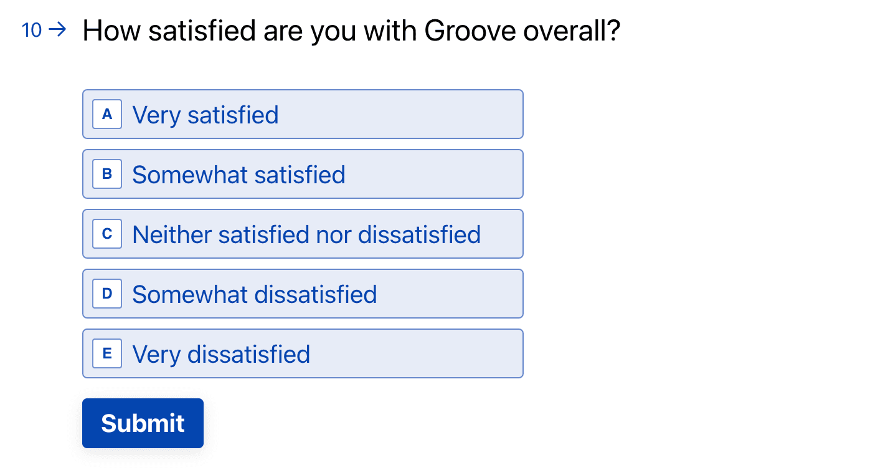This screenshot has height=475, width=888.
Task: Click the question text about Groove satisfaction
Action: [351, 30]
